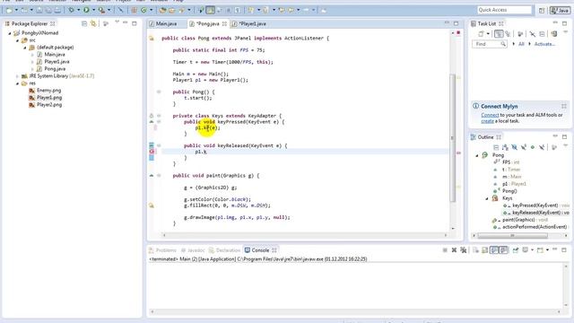
Task: Click the error marker beside p1.k line
Action: [x=152, y=152]
